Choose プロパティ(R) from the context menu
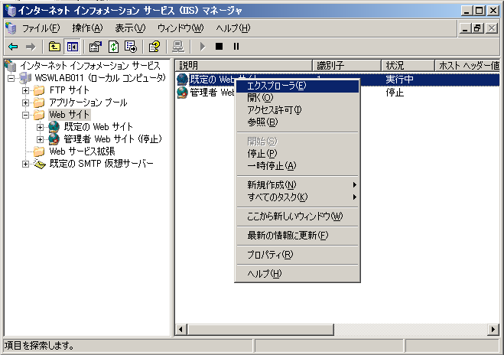The width and height of the screenshot is (504, 355). pos(269,255)
